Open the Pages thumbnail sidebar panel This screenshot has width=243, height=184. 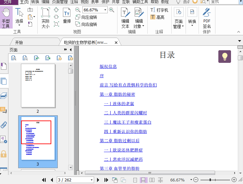pyautogui.click(x=4, y=81)
